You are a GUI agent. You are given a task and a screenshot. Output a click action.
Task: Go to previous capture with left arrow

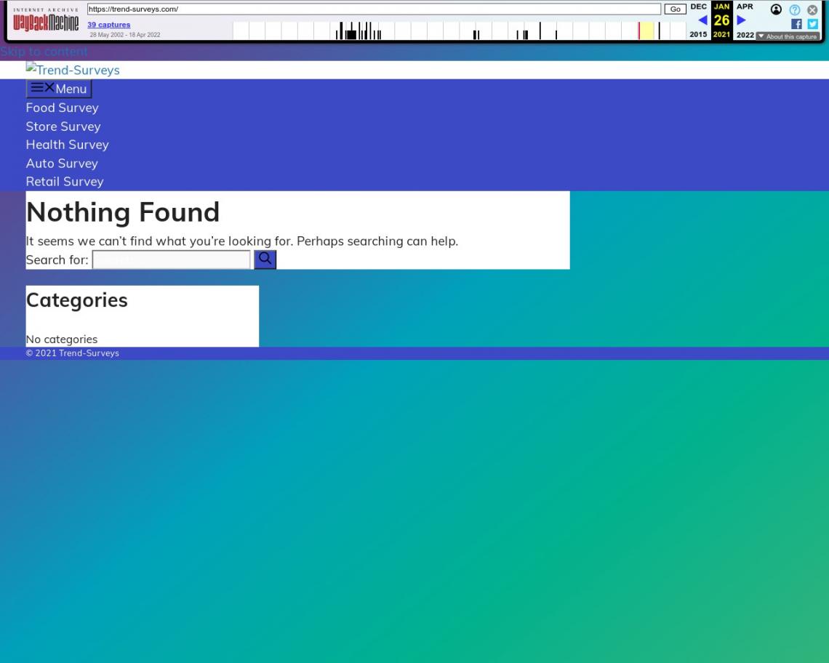(x=702, y=20)
